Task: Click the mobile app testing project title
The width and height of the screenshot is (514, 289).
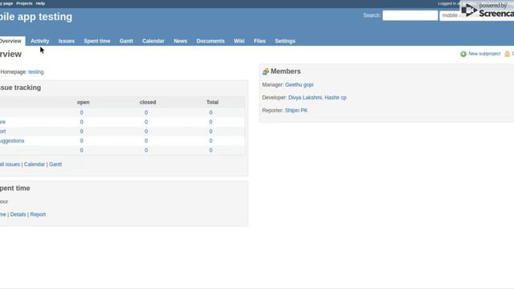Action: click(x=36, y=17)
